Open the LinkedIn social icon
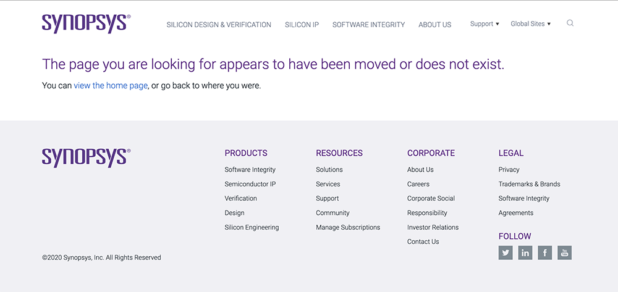618x292 pixels. [525, 252]
